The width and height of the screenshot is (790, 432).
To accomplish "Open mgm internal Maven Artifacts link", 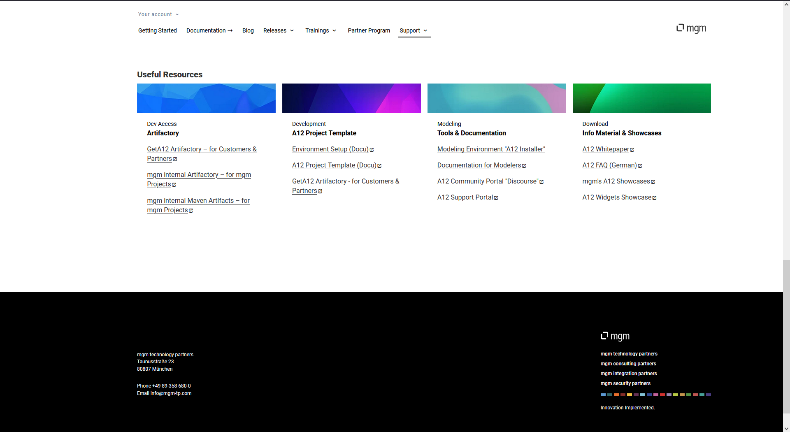I will (198, 205).
